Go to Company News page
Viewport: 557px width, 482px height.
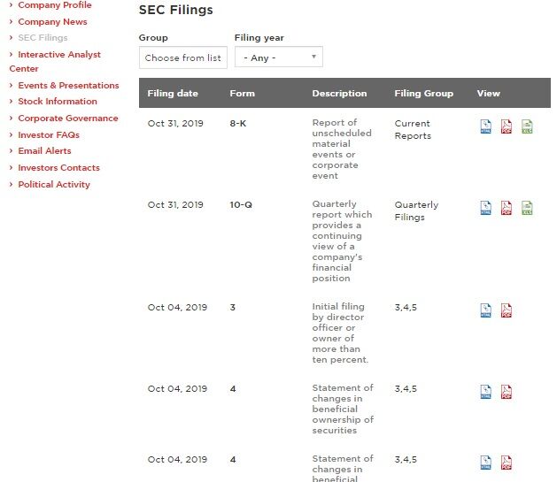[52, 21]
